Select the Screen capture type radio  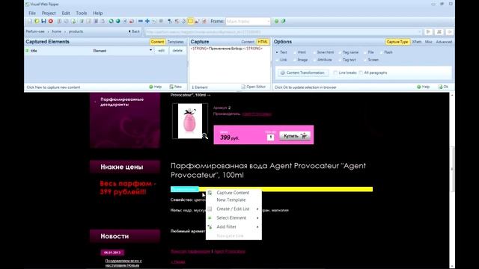tap(365, 60)
